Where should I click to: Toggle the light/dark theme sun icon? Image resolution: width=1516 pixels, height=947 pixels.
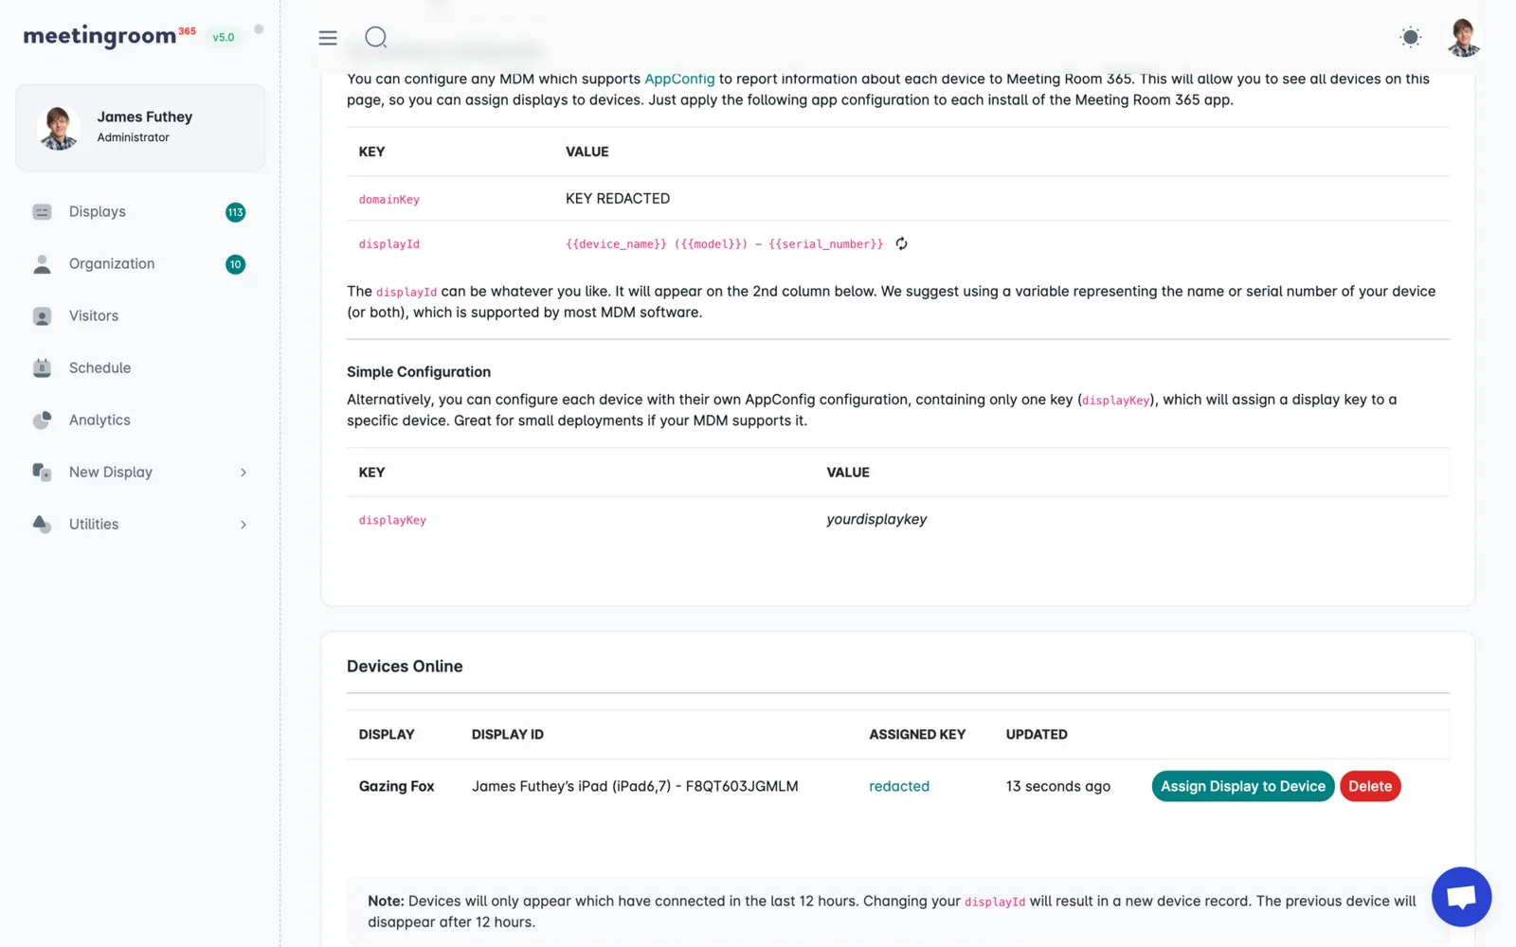tap(1410, 37)
